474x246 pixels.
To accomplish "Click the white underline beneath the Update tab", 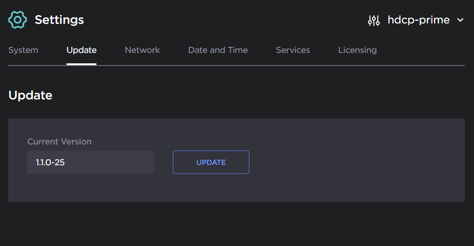I will (x=81, y=64).
